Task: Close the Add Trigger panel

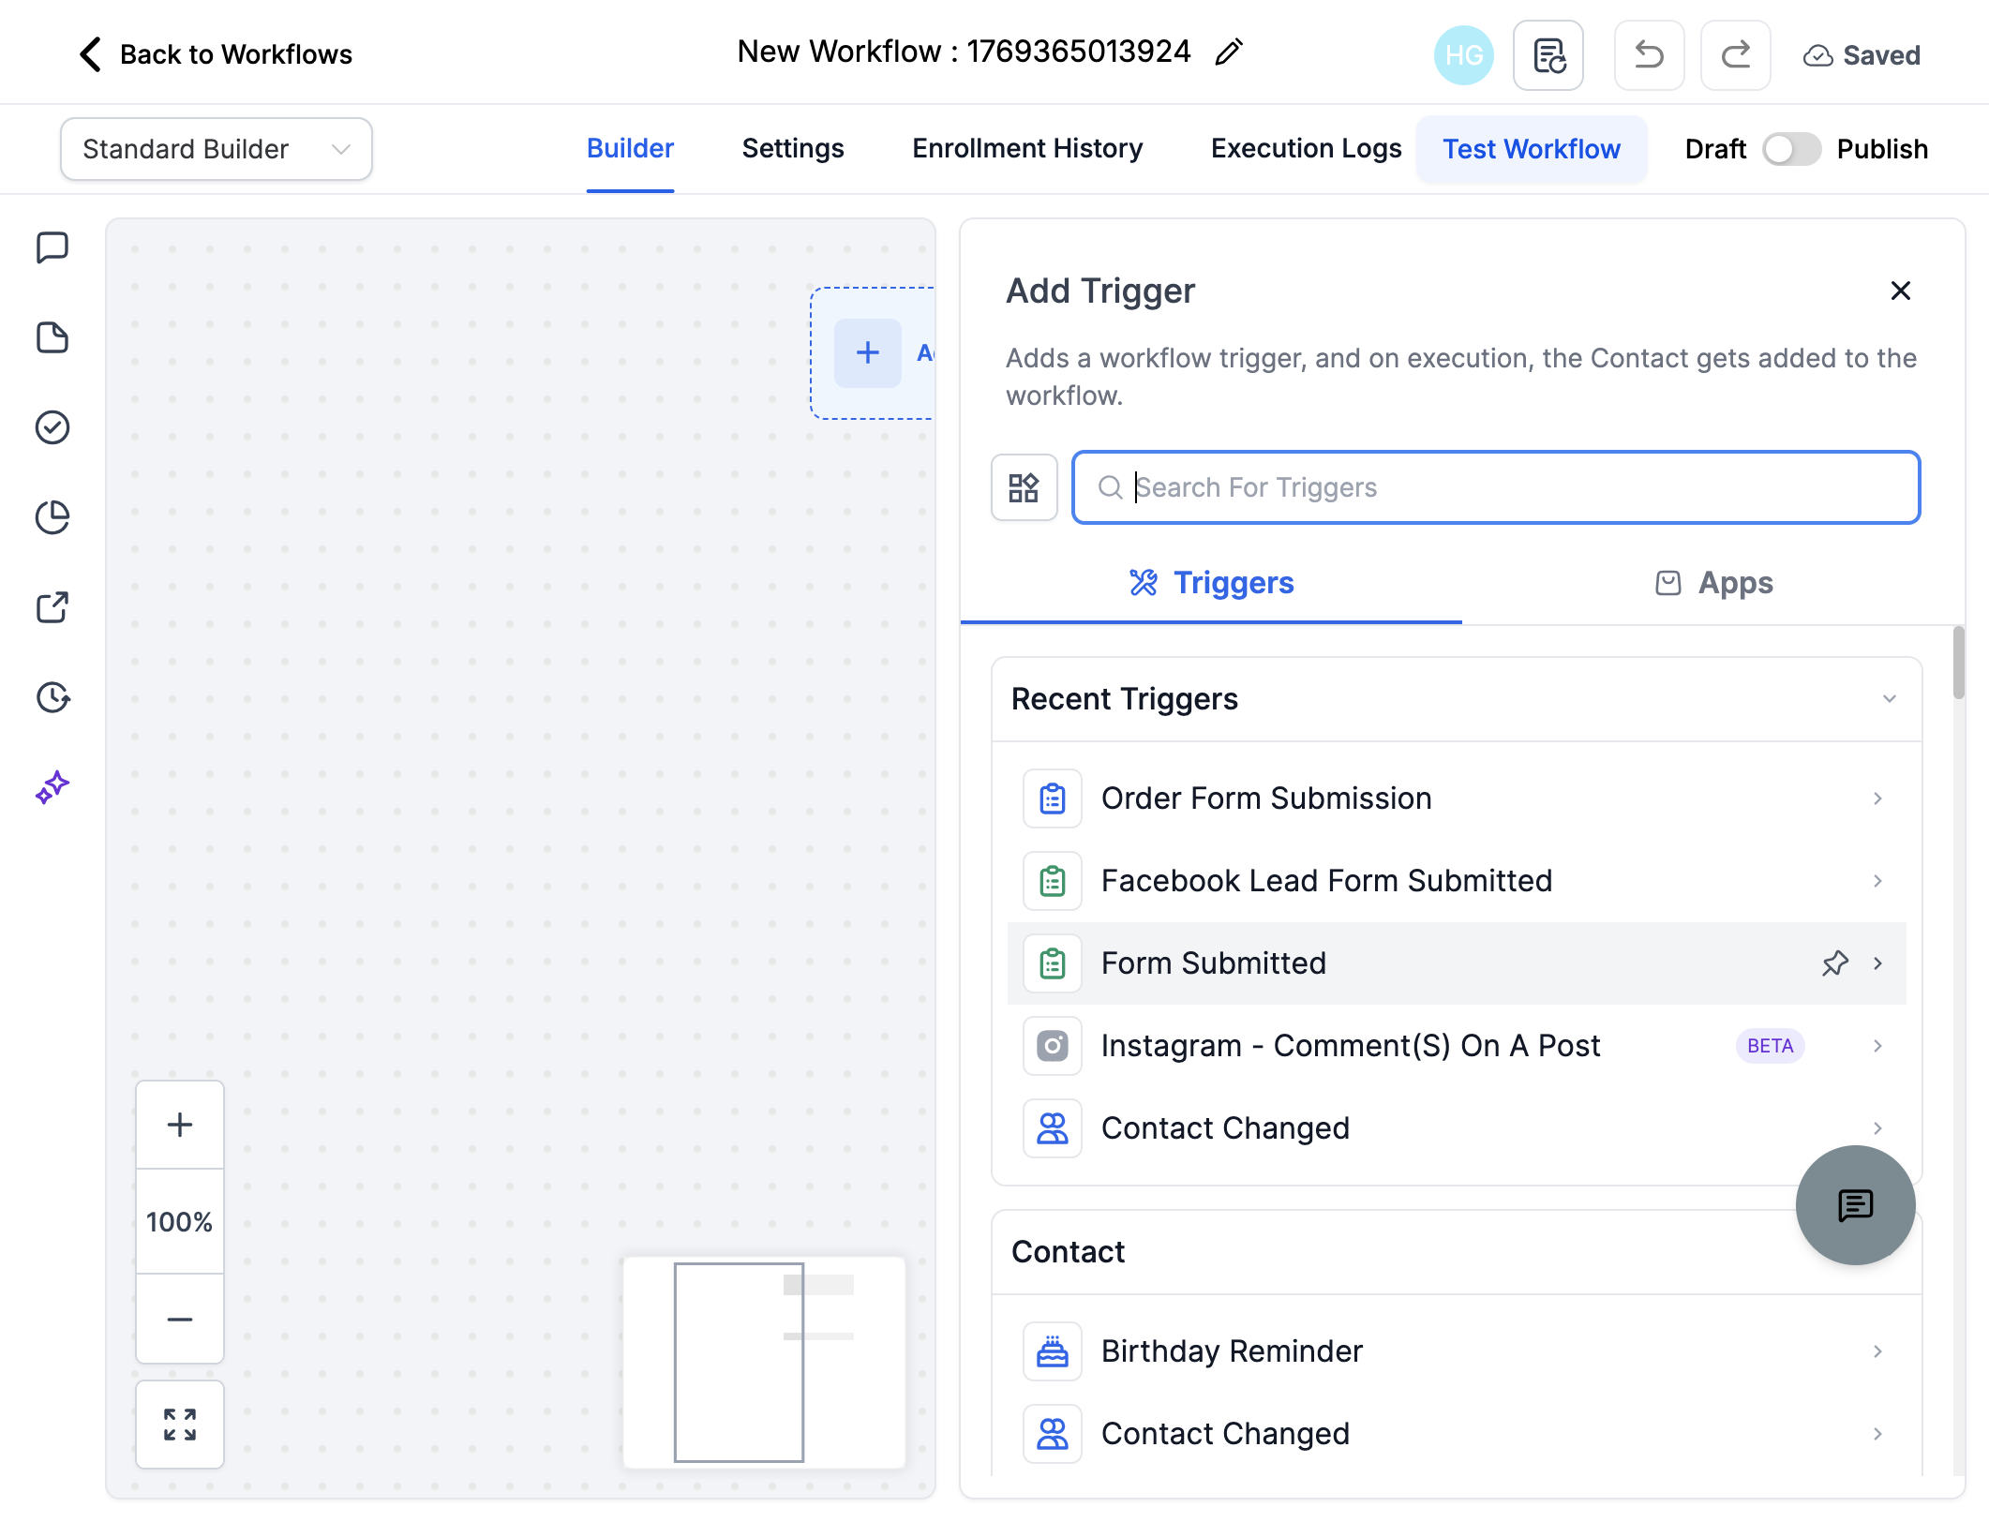Action: [x=1901, y=291]
